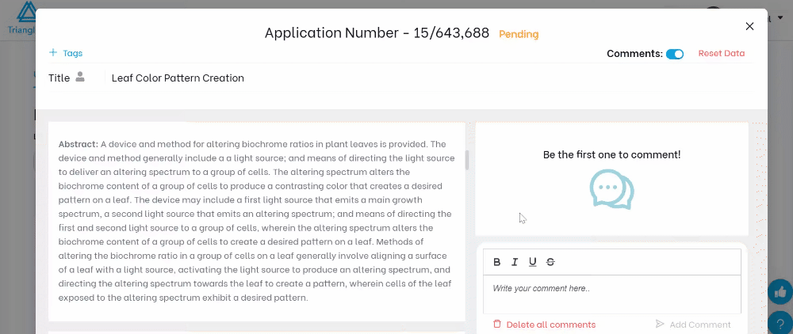Viewport: 793px width, 334px height.
Task: Click Reset Data
Action: tap(721, 54)
